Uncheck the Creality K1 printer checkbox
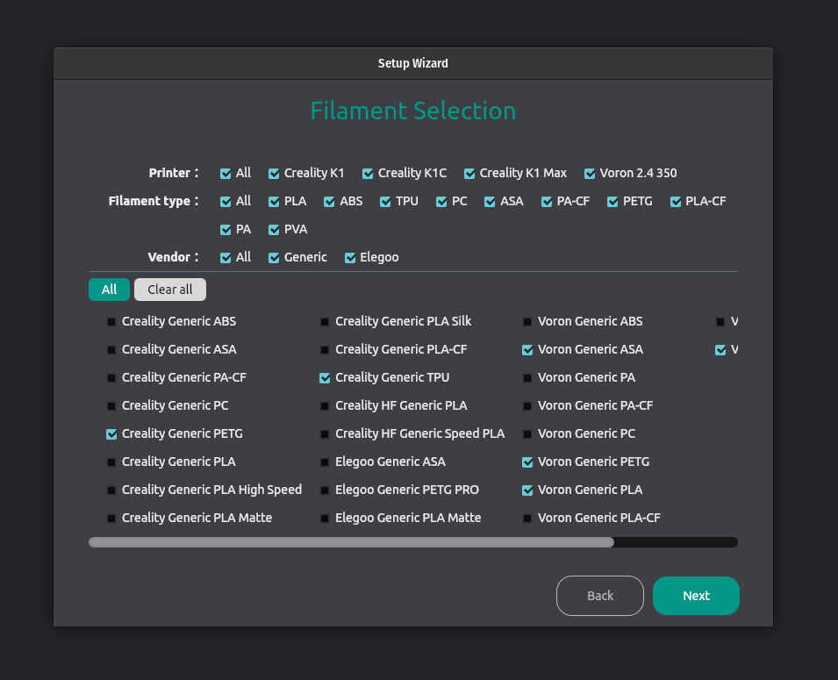Image resolution: width=838 pixels, height=680 pixels. tap(274, 174)
